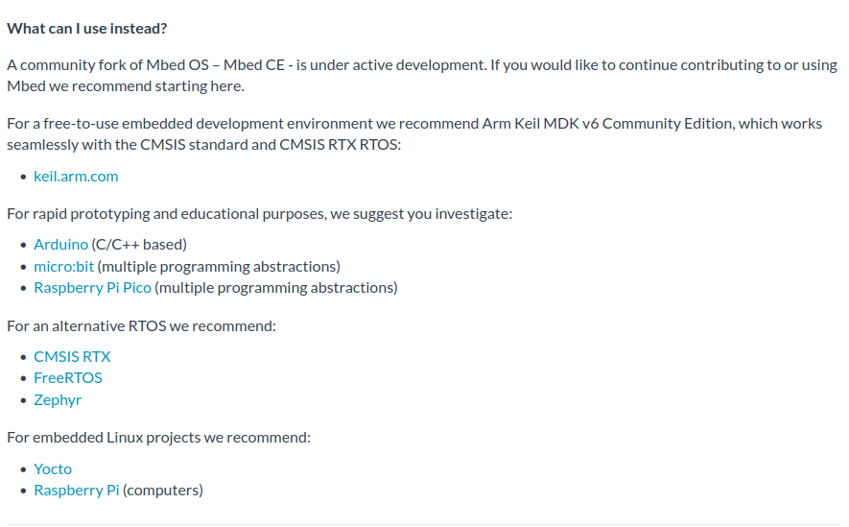Viewport: 849px width, 527px height.
Task: Open the CMSIS RTX link
Action: tap(72, 357)
